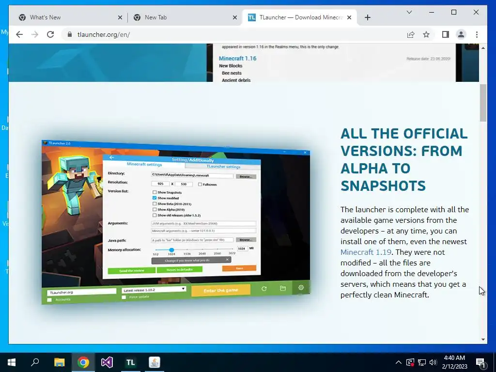Screen dimensions: 496x372
Task: Click heading All The Official Versions
Action: (x=404, y=160)
